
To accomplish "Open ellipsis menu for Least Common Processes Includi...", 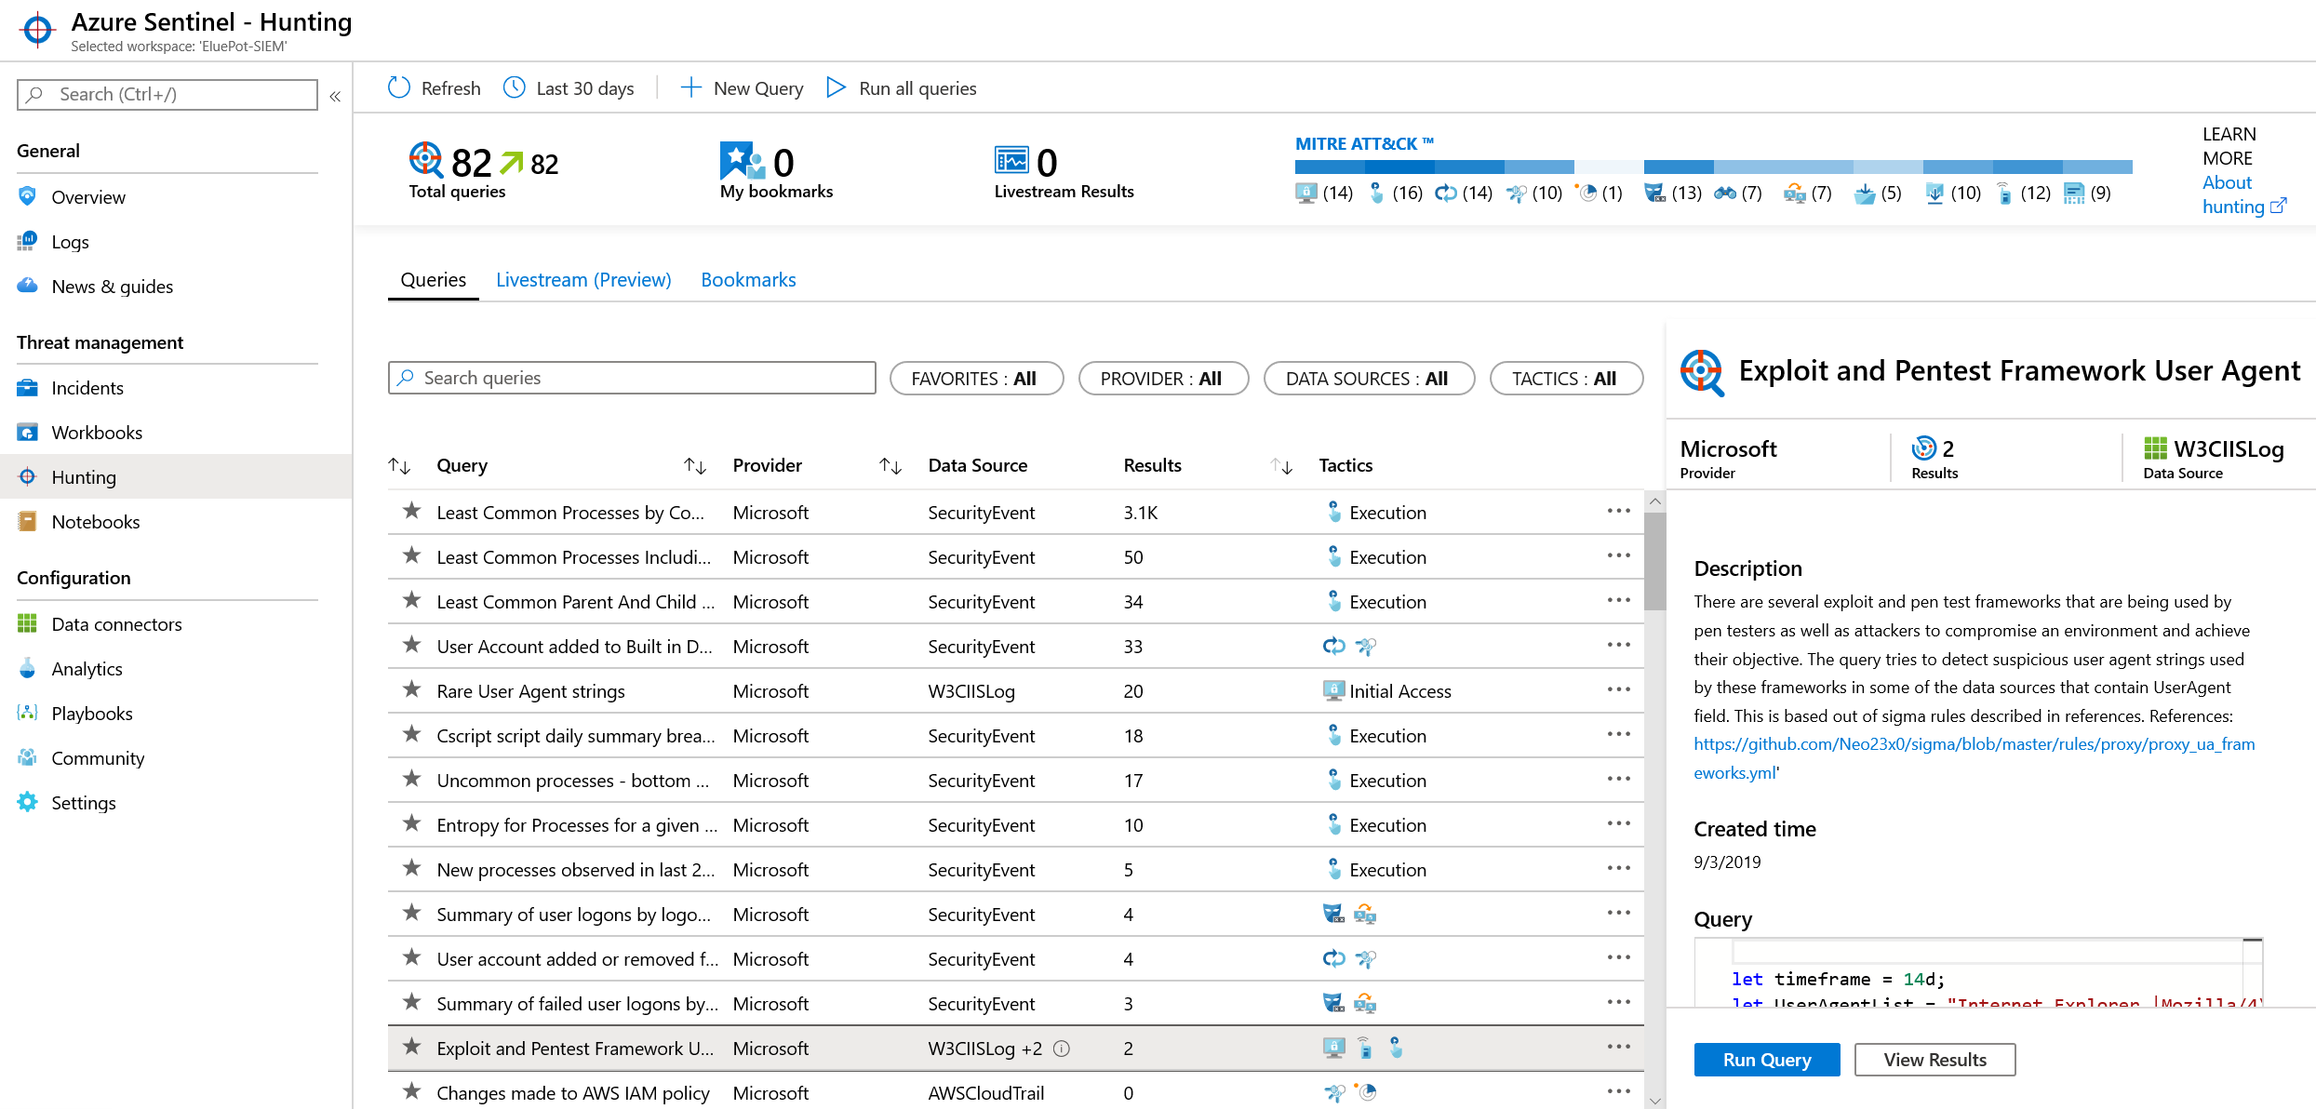I will coord(1618,555).
